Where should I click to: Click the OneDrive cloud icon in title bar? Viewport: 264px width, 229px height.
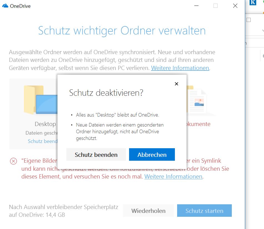click(5, 6)
